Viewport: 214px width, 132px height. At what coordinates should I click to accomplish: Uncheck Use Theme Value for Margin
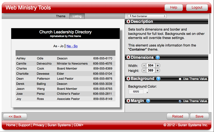pyautogui.click(x=180, y=101)
